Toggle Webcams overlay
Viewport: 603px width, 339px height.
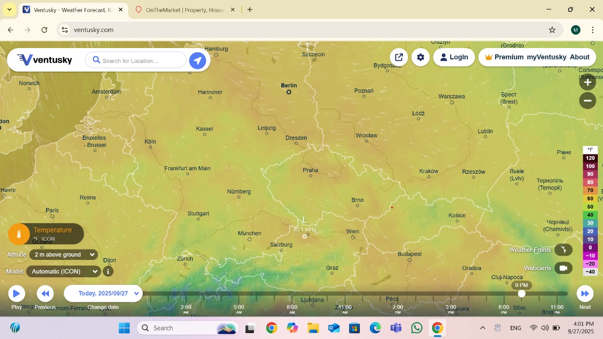pyautogui.click(x=563, y=268)
